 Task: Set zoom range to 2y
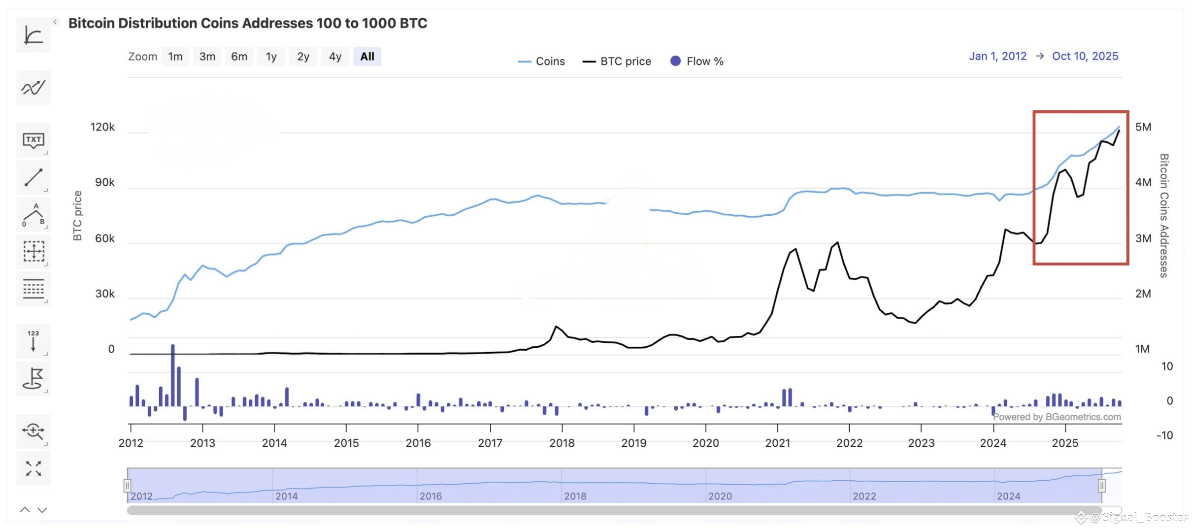point(303,57)
